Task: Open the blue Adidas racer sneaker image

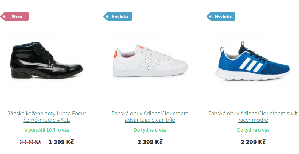Action: tap(252, 61)
